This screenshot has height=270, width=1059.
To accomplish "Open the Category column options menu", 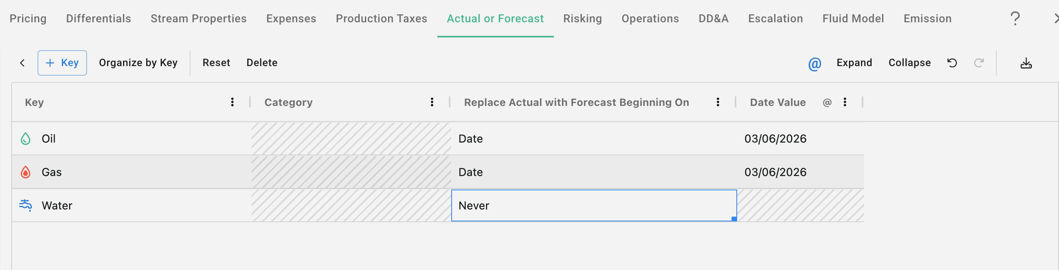I will (x=432, y=102).
